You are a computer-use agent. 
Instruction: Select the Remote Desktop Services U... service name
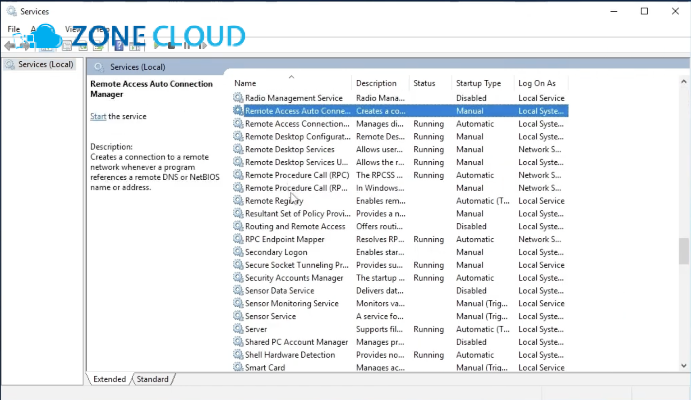297,162
